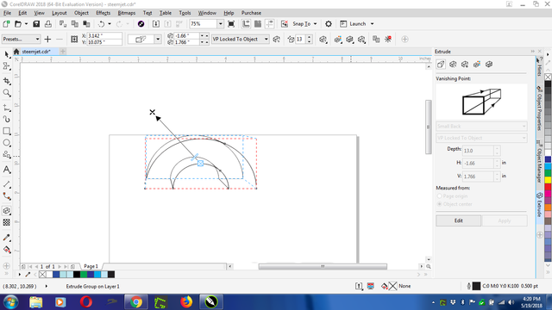Select the Crop tool in toolbox
This screenshot has width=552, height=310.
tap(7, 81)
